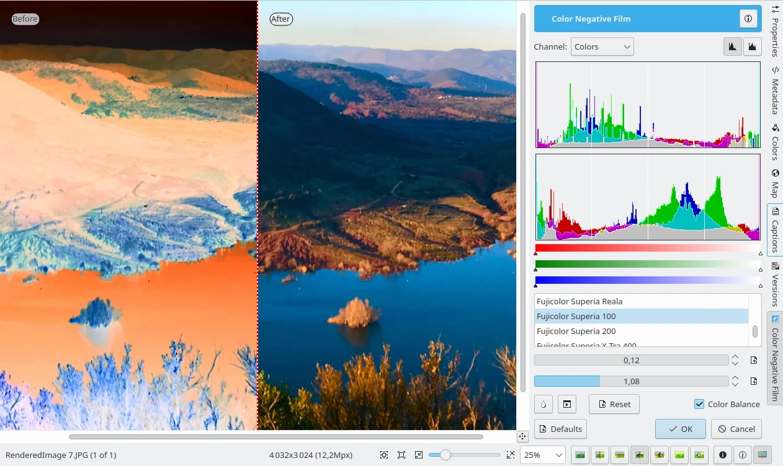
Task: Click the Defaults button
Action: [560, 428]
